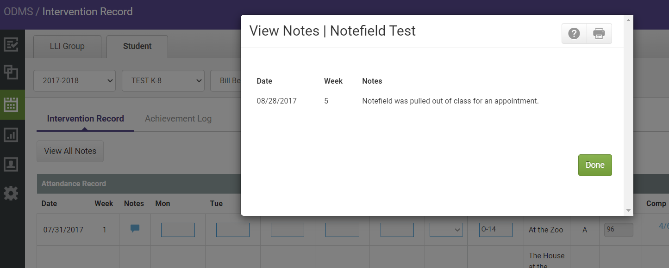Open the groups overlapping-squares icon in sidebar
Viewport: 669px width, 268px height.
12,73
